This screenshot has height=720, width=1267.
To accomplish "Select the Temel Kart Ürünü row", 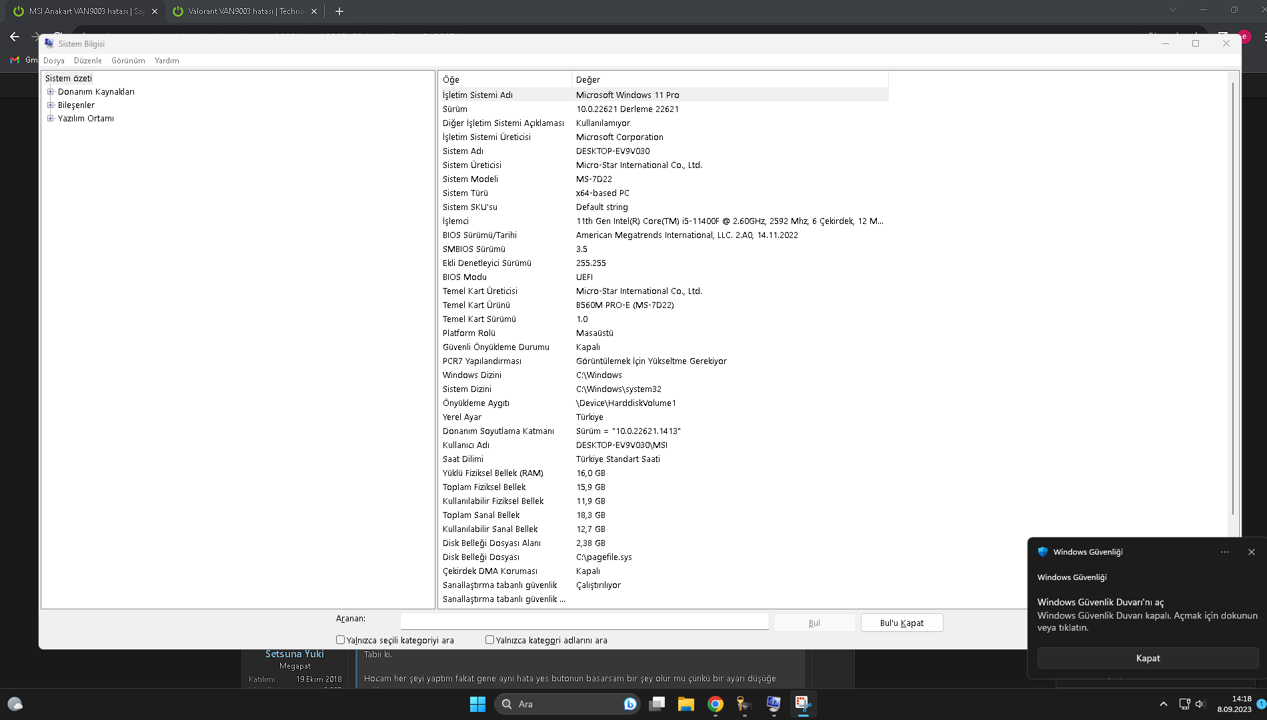I will [664, 305].
